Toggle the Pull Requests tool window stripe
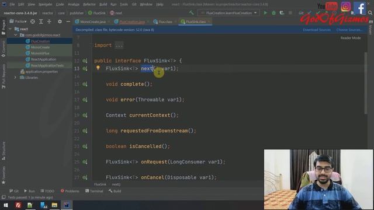The height and width of the screenshot is (210, 374). tap(4, 76)
